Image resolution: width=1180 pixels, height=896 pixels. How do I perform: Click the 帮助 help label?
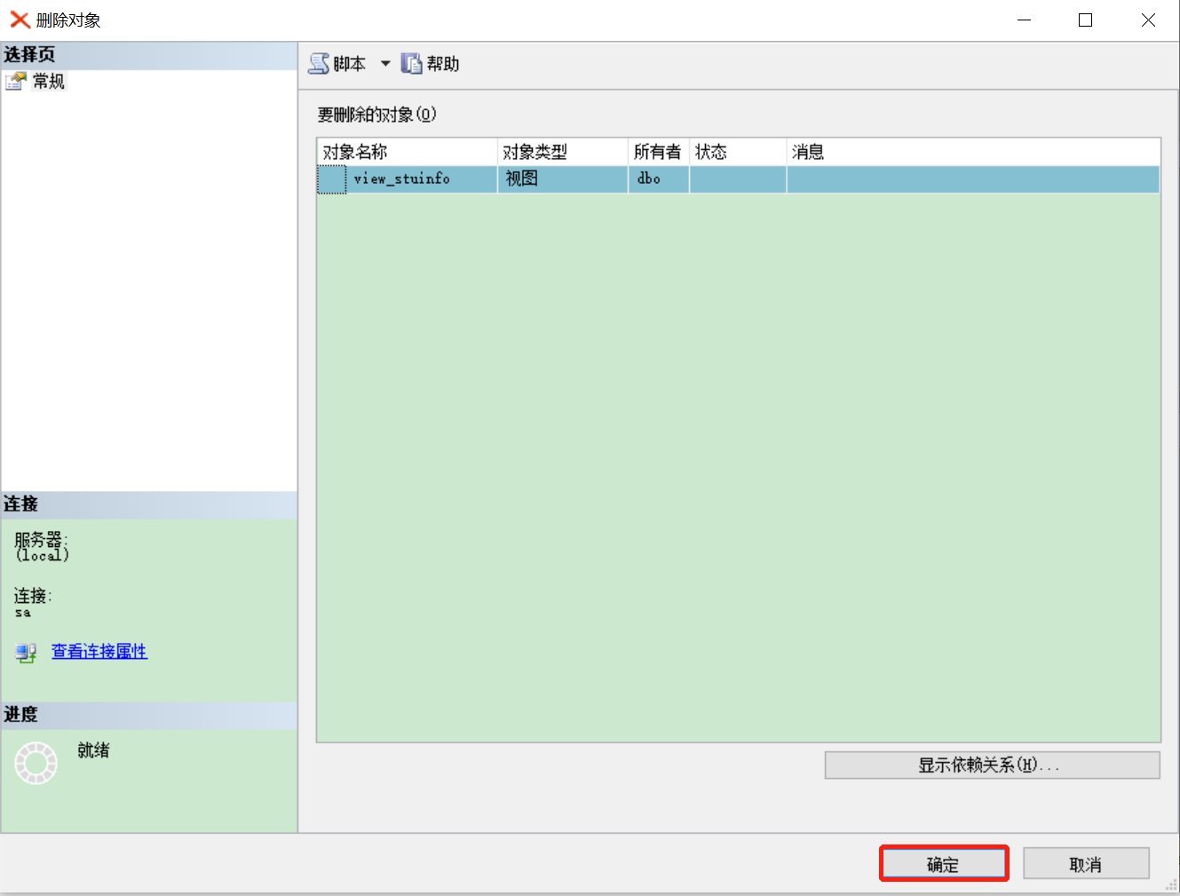tap(443, 64)
